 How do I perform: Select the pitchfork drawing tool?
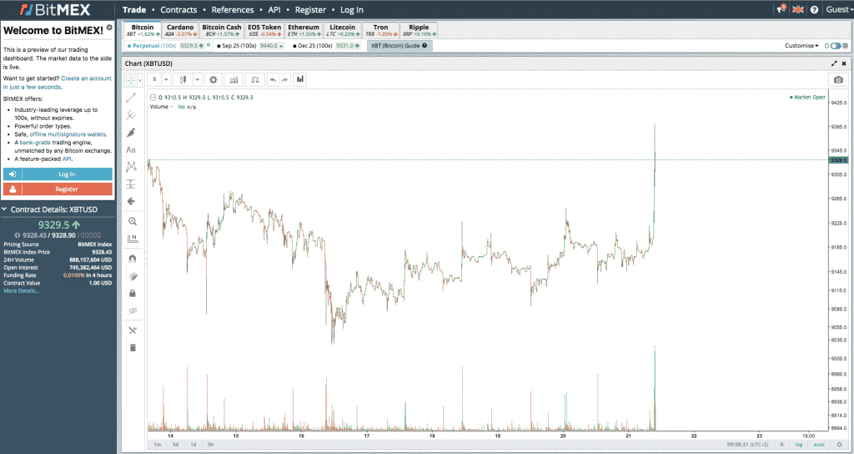click(x=131, y=115)
